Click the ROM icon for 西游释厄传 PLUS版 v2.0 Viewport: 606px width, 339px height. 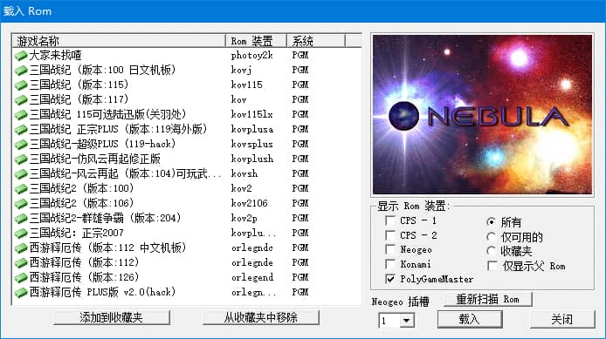click(x=21, y=293)
